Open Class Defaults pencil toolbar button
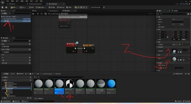Screen dimensions: 191x104 [x=60, y=7]
